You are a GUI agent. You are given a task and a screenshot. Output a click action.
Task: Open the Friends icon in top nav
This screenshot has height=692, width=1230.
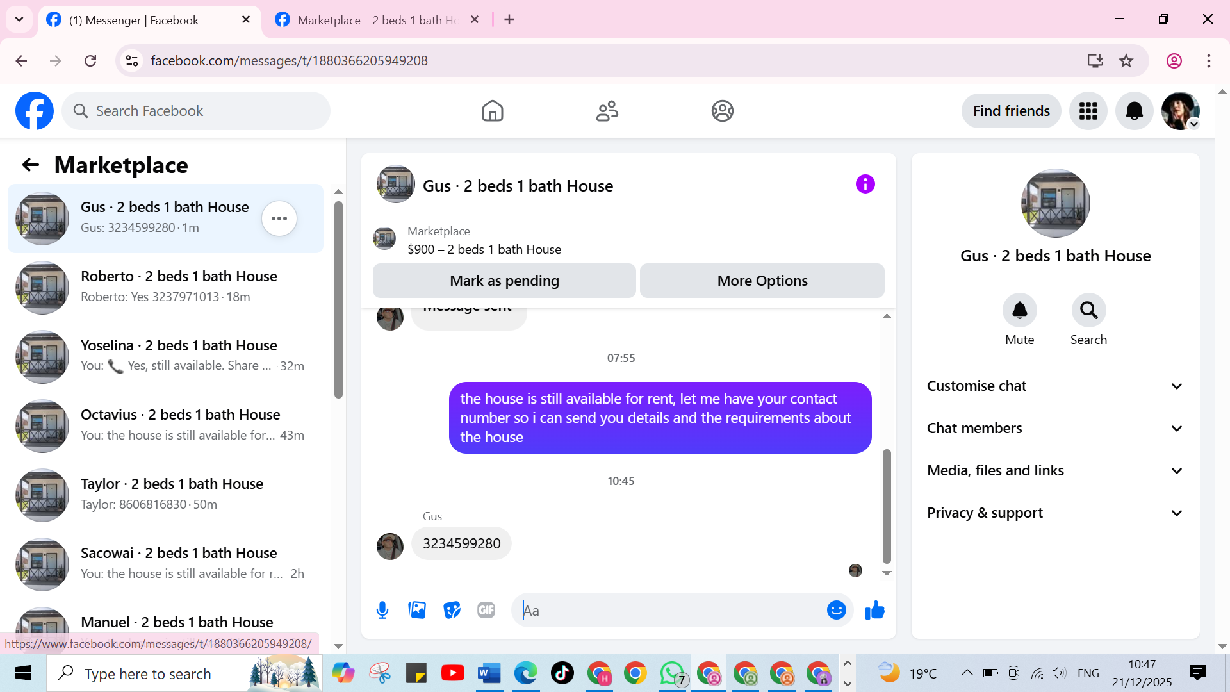pyautogui.click(x=607, y=111)
